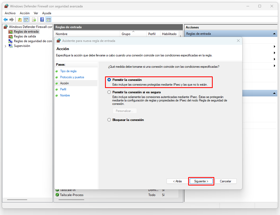This screenshot has width=280, height=215.
Task: Click the root Windows Defender Firewall tree icon
Action: click(x=6, y=27)
